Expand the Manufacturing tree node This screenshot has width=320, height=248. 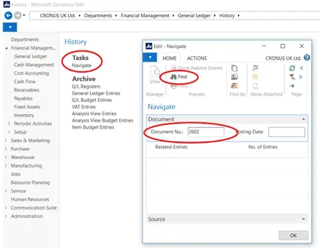(x=6, y=165)
